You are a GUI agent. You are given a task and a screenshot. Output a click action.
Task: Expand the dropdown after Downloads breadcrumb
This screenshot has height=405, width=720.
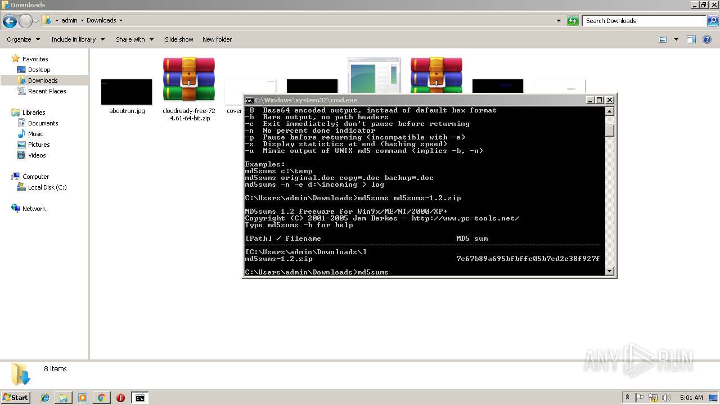click(121, 20)
